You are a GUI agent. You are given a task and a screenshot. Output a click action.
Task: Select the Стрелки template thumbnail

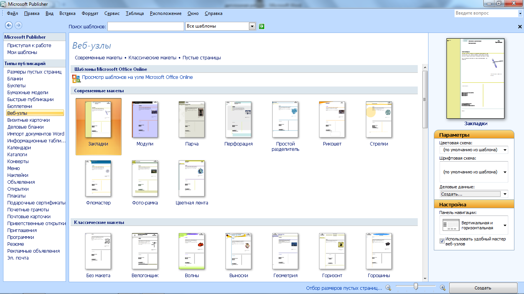point(379,119)
